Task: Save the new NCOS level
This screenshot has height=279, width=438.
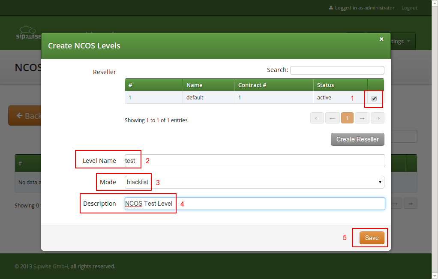Action: coord(371,237)
